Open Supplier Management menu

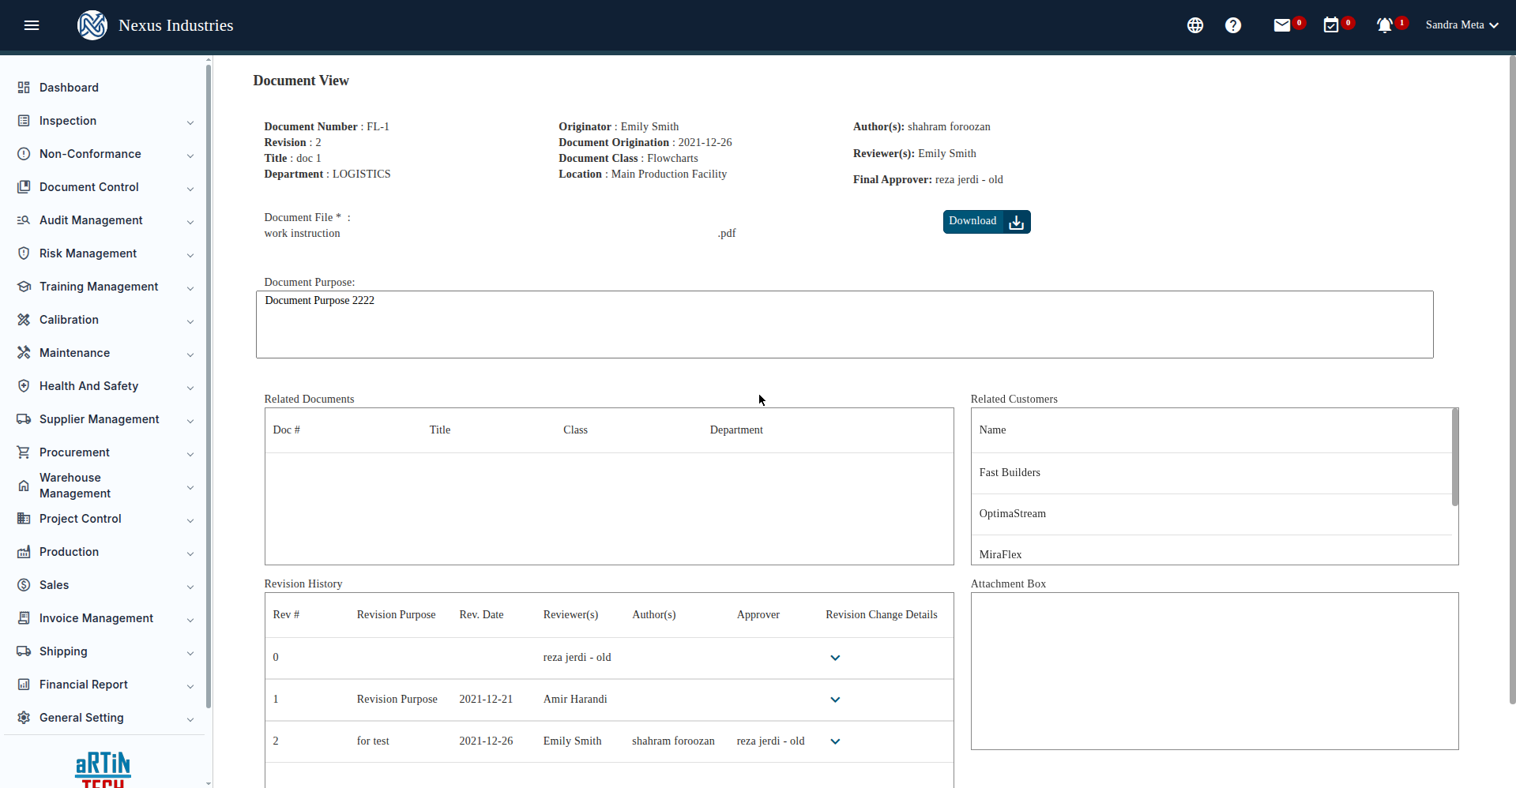pos(105,419)
